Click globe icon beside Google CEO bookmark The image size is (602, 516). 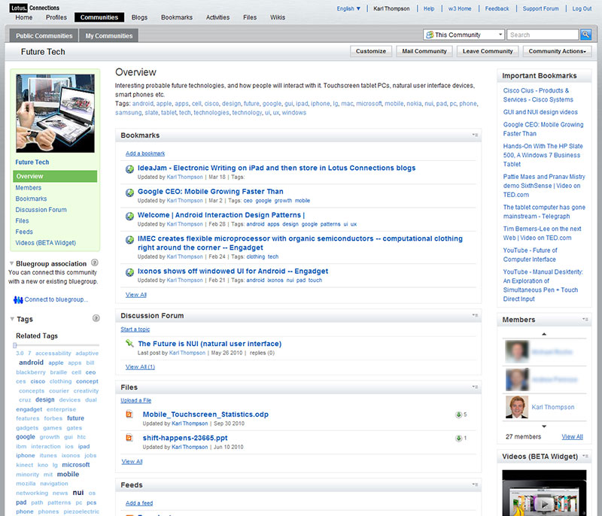(129, 193)
